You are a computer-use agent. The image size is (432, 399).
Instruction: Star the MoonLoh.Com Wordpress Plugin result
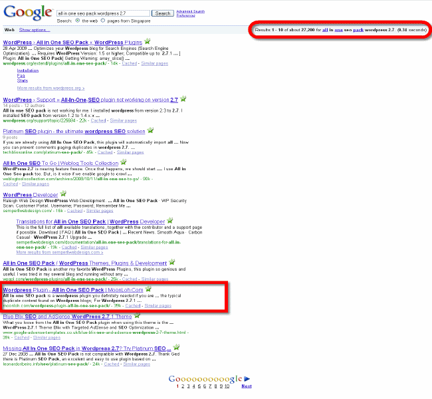tap(148, 289)
